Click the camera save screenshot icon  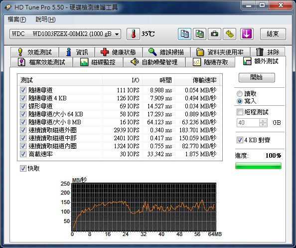(x=214, y=34)
